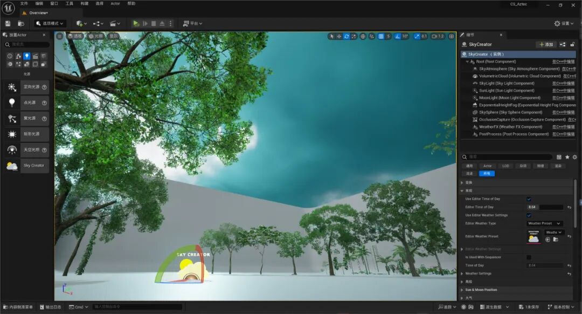Add a Rect Light actor
The image size is (582, 314).
pos(27,134)
